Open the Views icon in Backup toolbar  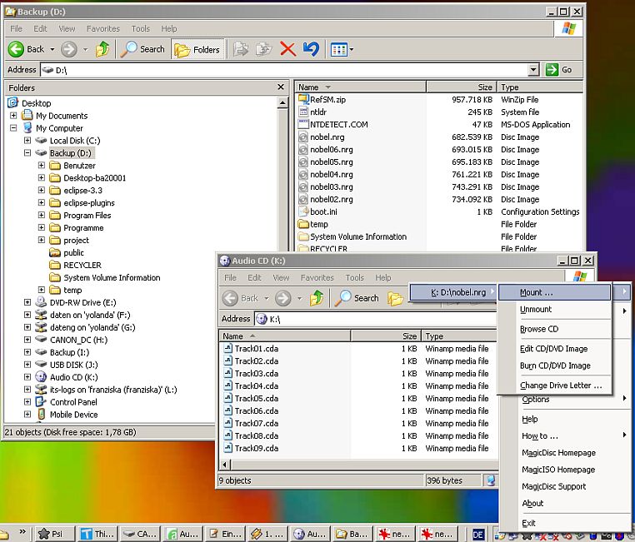(341, 49)
